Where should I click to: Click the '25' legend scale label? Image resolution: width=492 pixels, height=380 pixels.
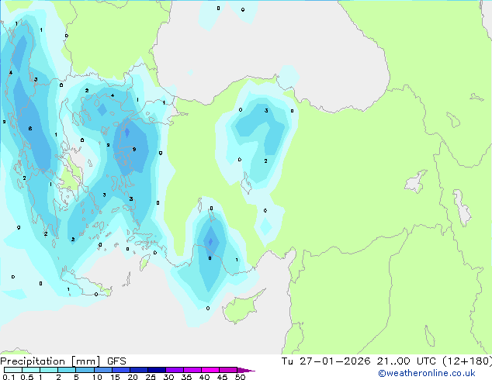[151, 377]
